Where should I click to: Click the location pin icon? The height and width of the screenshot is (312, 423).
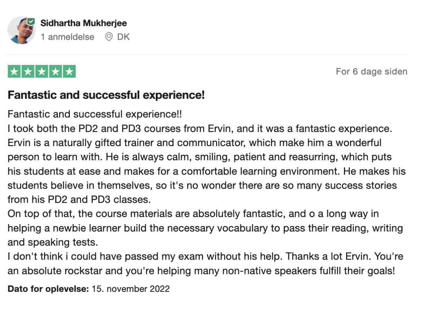point(109,37)
